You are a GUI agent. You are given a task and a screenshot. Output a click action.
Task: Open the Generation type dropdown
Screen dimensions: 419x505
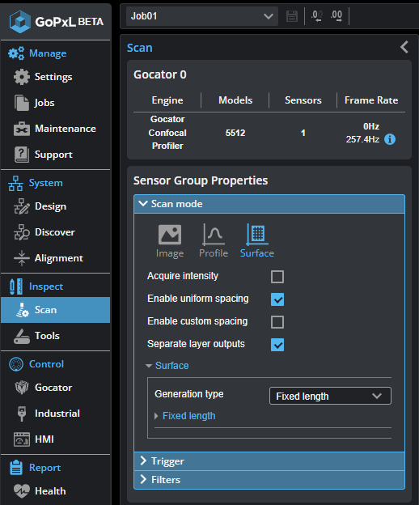pyautogui.click(x=330, y=396)
